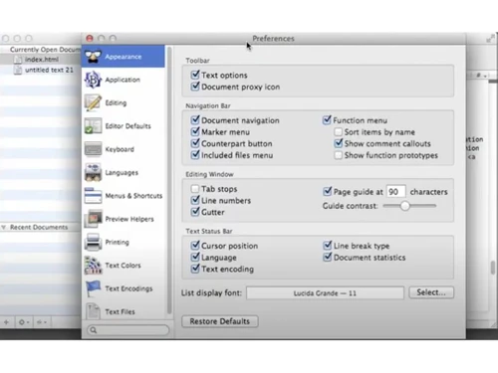
Task: Disable Line break type display
Action: [x=328, y=246]
